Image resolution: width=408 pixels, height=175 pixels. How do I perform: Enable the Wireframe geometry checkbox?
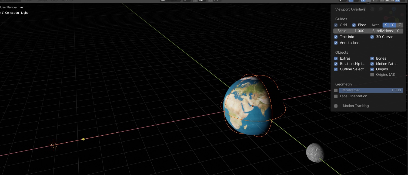[336, 90]
